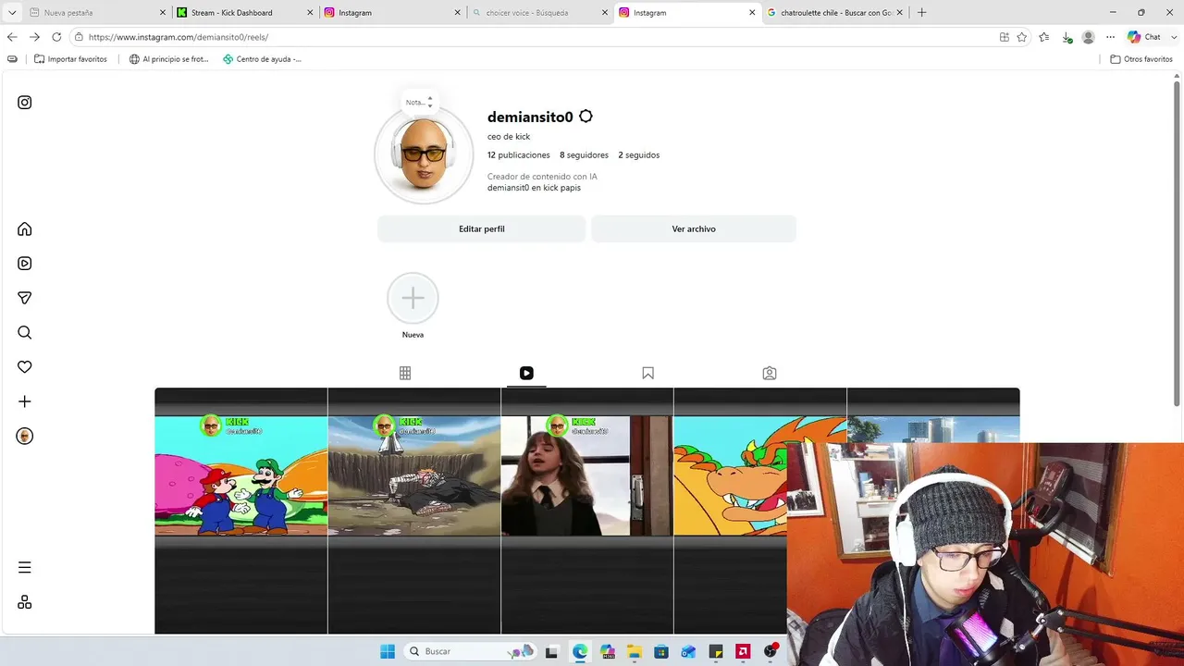Image resolution: width=1184 pixels, height=666 pixels.
Task: Switch to the Saved bookmark tab
Action: point(647,374)
